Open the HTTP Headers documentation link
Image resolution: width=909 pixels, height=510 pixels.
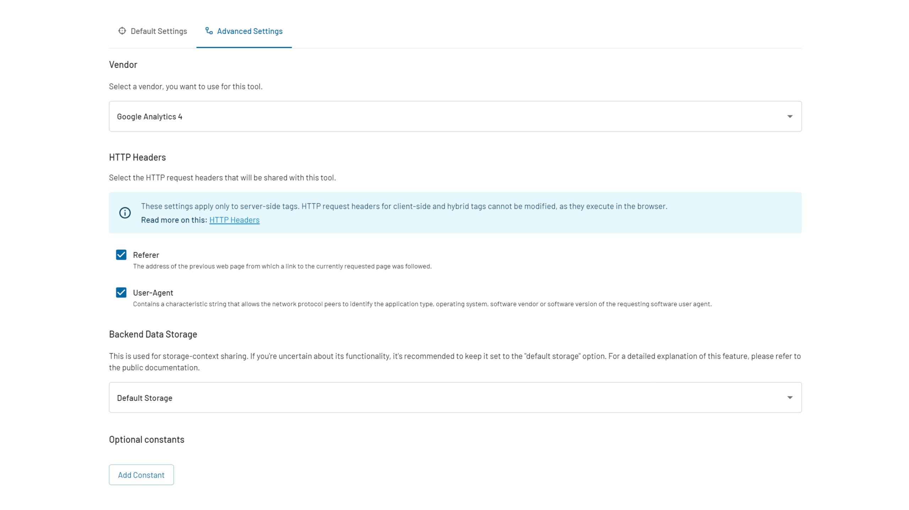coord(234,220)
